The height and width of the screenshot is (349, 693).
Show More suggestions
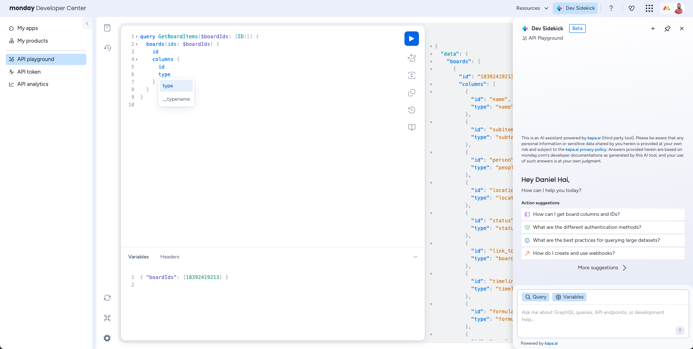602,268
